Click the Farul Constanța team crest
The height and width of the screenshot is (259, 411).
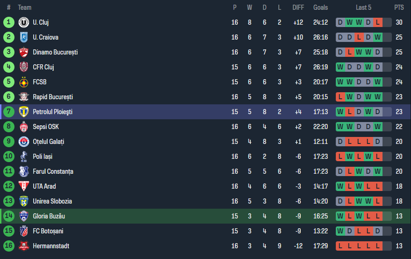pyautogui.click(x=24, y=171)
